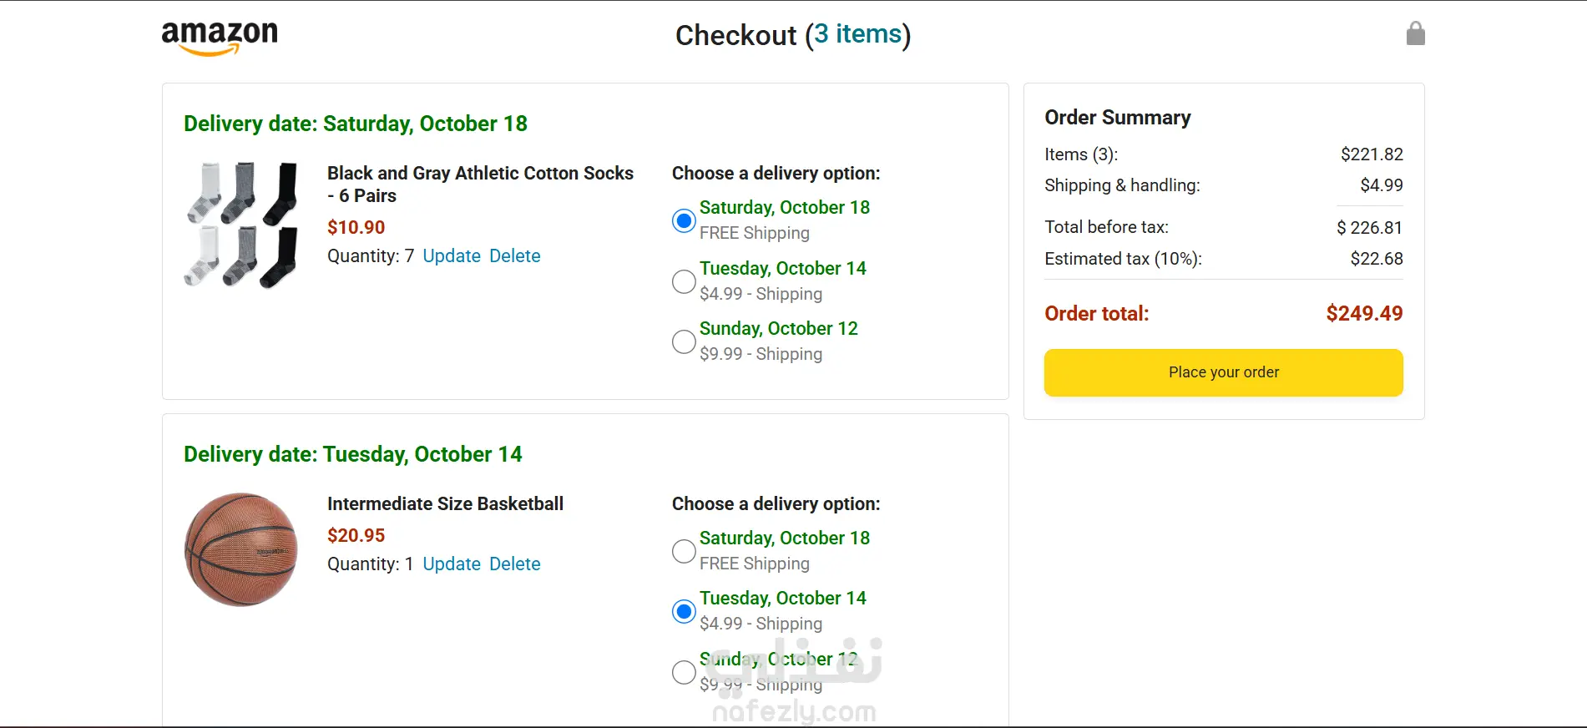Screen dimensions: 1587x728
Task: Click the Order total amount $249.49
Action: [x=1364, y=314]
